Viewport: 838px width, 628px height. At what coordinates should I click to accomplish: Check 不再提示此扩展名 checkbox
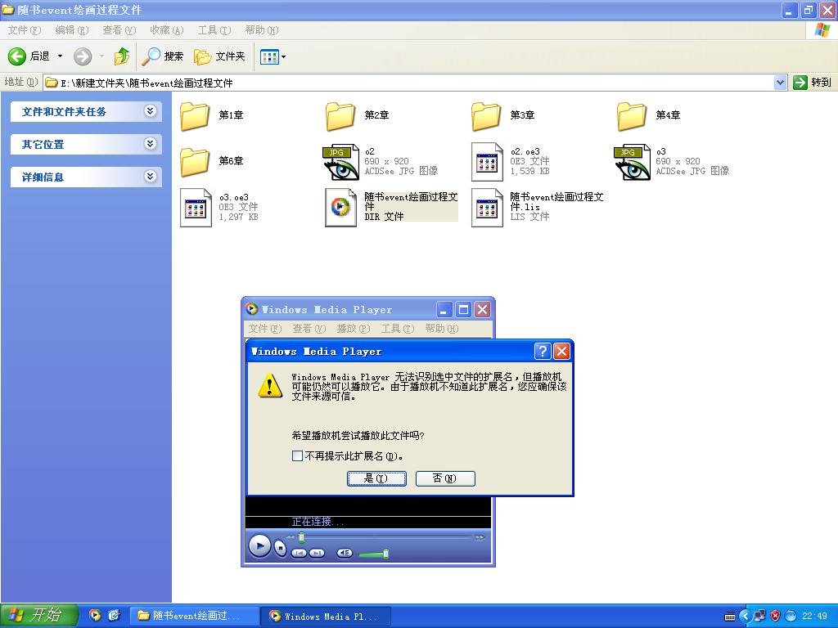coord(297,455)
